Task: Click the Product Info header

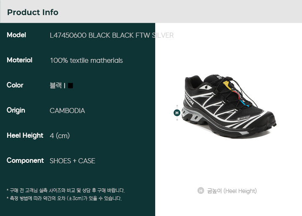Action: tap(33, 12)
